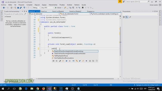Switch to the Form3.cs [Diseño]* tab
Viewport: 162px width, 91px height.
(x=75, y=11)
